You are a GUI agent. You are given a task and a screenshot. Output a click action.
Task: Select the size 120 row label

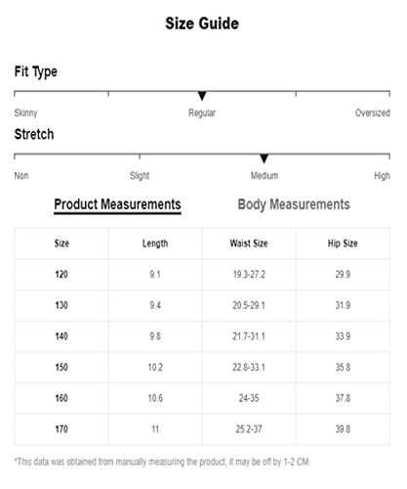pyautogui.click(x=61, y=274)
